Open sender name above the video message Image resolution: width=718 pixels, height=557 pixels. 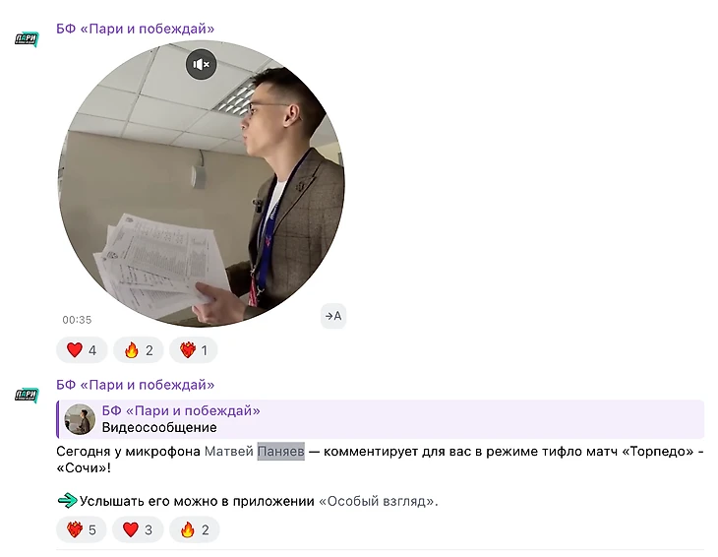[135, 29]
